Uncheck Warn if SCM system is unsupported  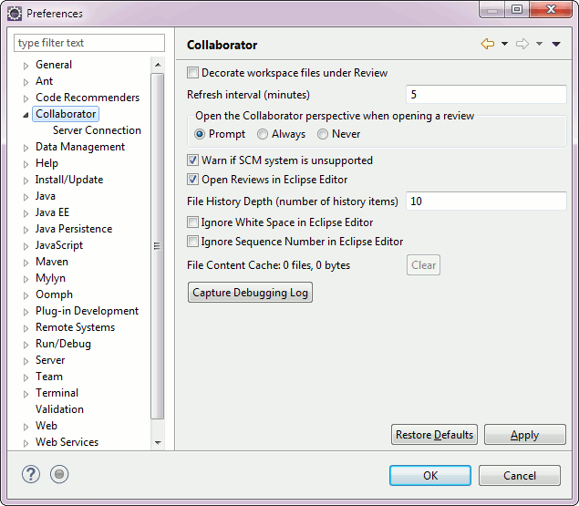tap(193, 160)
